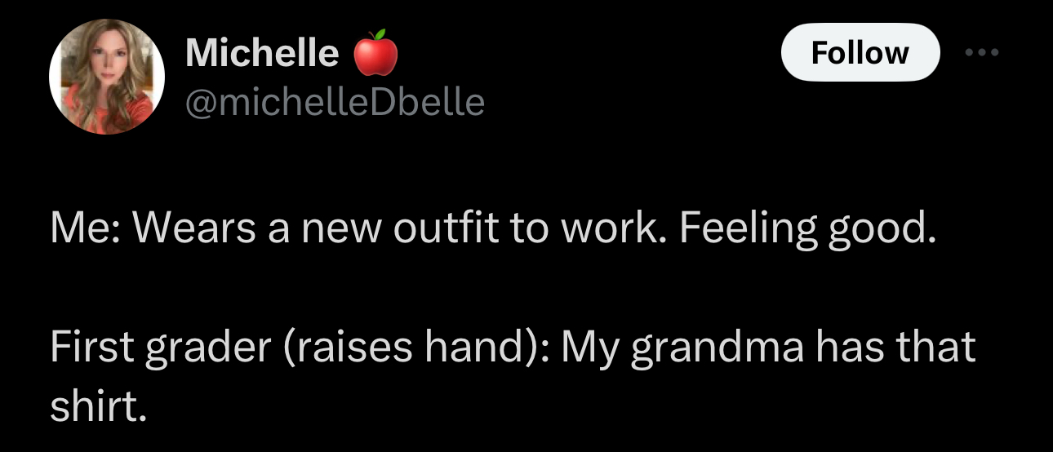Click the phrase "Feeling good."

coord(804,231)
